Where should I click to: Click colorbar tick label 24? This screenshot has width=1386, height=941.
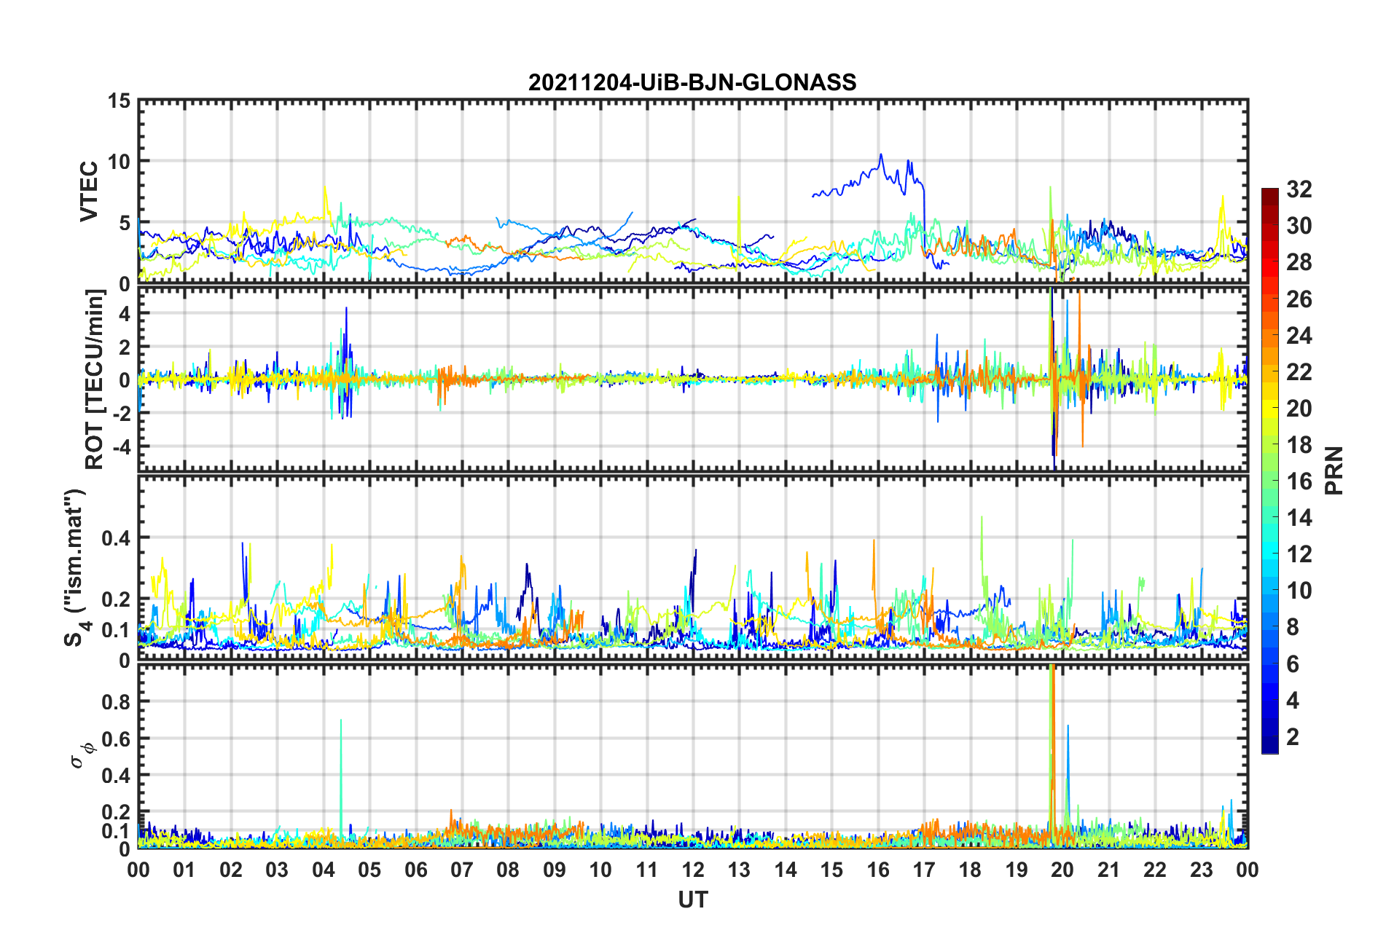coord(1299,336)
